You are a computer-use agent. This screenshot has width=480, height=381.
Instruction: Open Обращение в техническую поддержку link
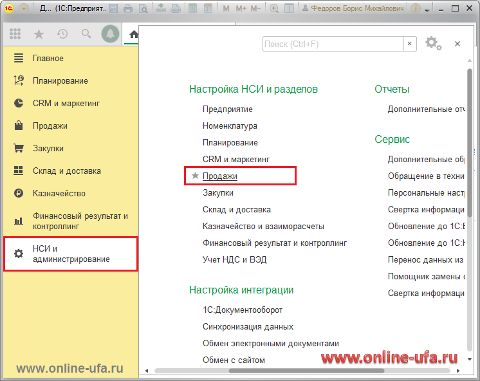pyautogui.click(x=427, y=176)
